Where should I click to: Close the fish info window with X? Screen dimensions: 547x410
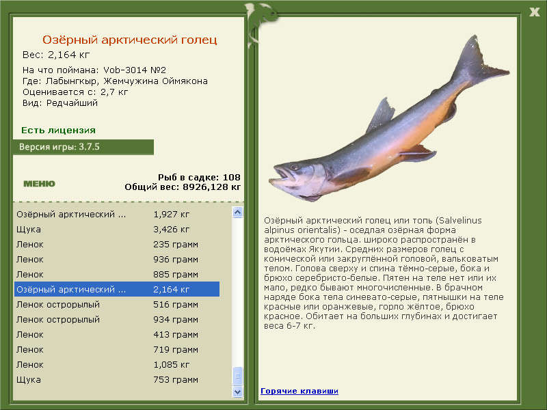pos(534,12)
